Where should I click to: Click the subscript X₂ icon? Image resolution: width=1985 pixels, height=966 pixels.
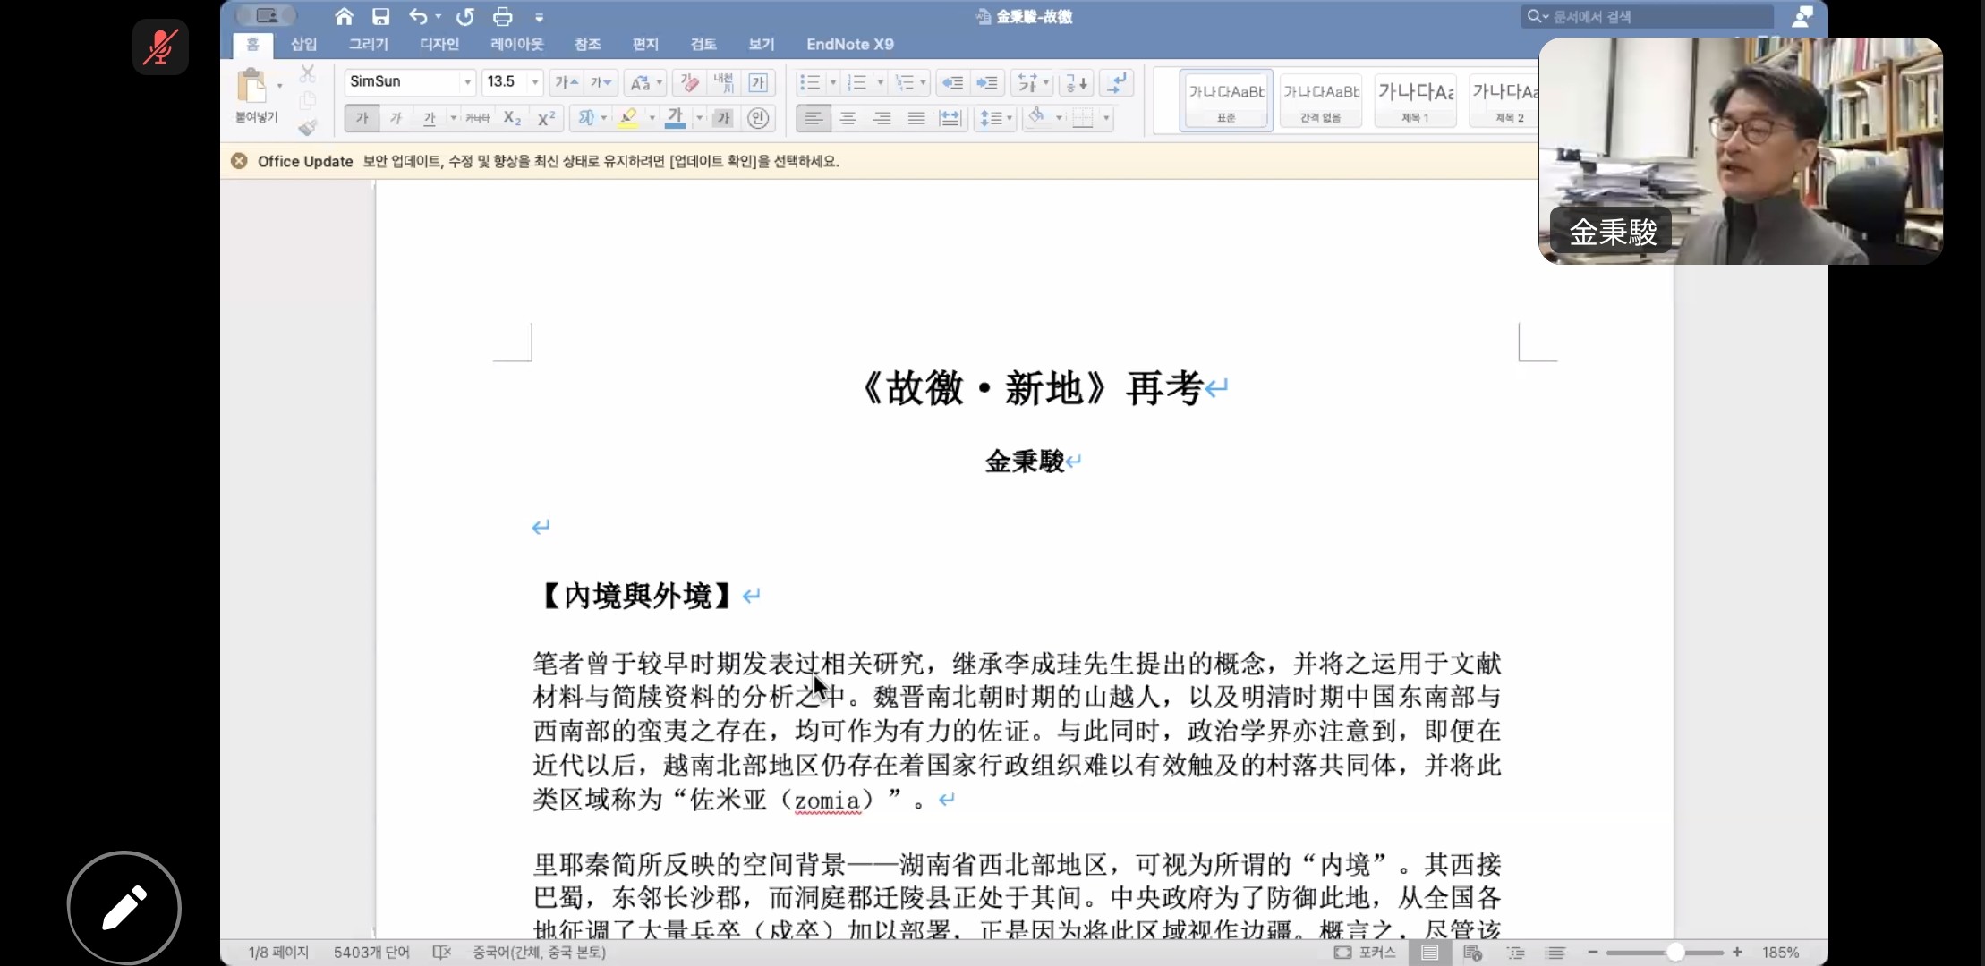pos(512,118)
